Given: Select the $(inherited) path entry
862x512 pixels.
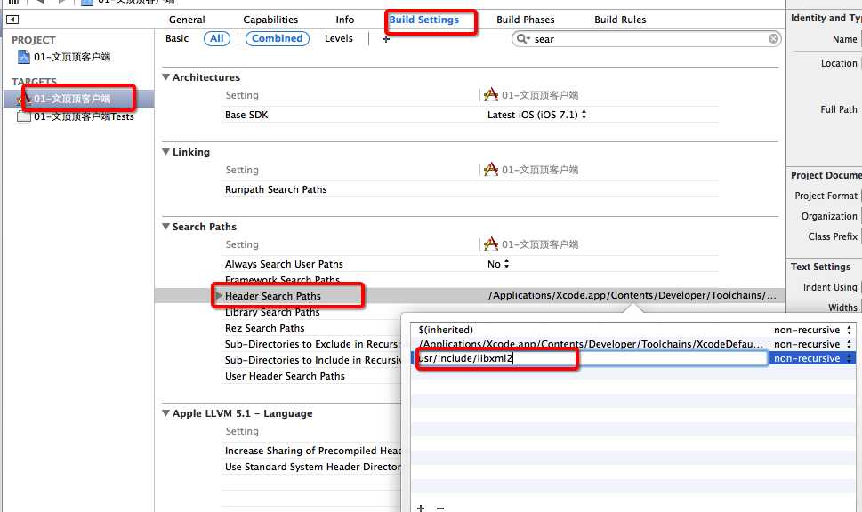Looking at the screenshot, I should pos(446,330).
